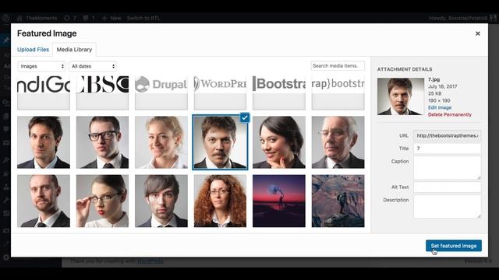Click the New button in admin bar
Image resolution: width=499 pixels, height=280 pixels.
pyautogui.click(x=111, y=18)
